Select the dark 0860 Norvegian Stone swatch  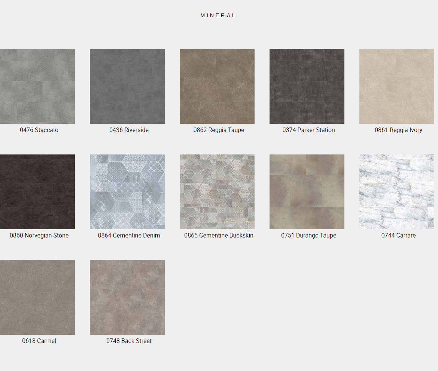click(37, 192)
